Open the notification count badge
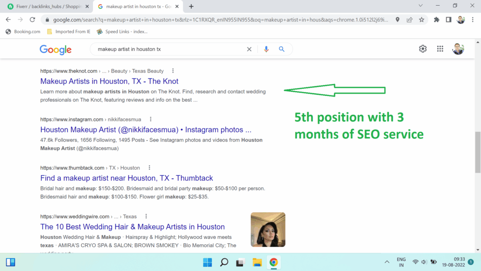 [471, 262]
